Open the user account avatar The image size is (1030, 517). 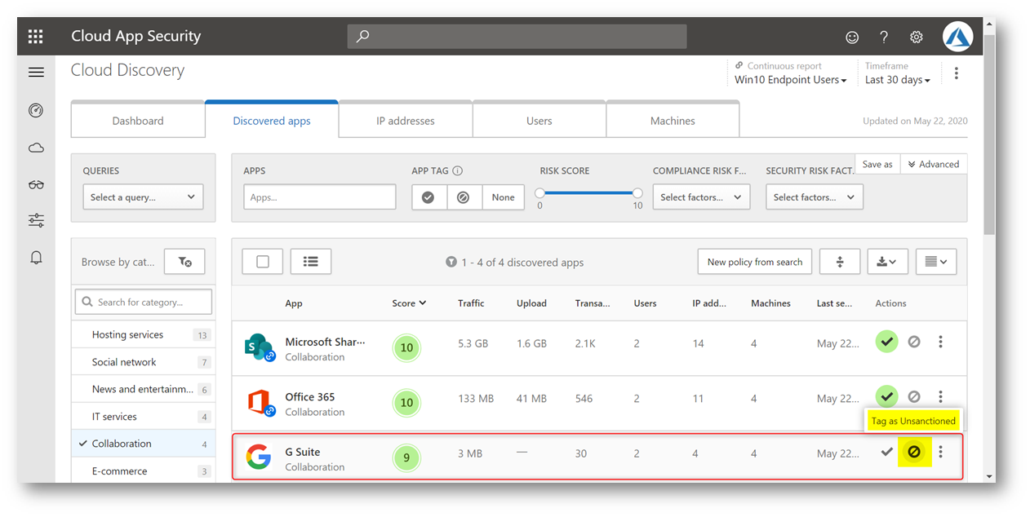click(958, 37)
